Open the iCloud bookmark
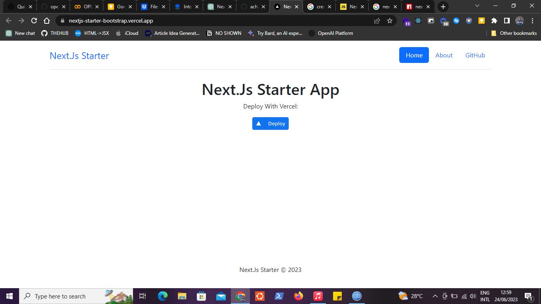 click(x=127, y=33)
